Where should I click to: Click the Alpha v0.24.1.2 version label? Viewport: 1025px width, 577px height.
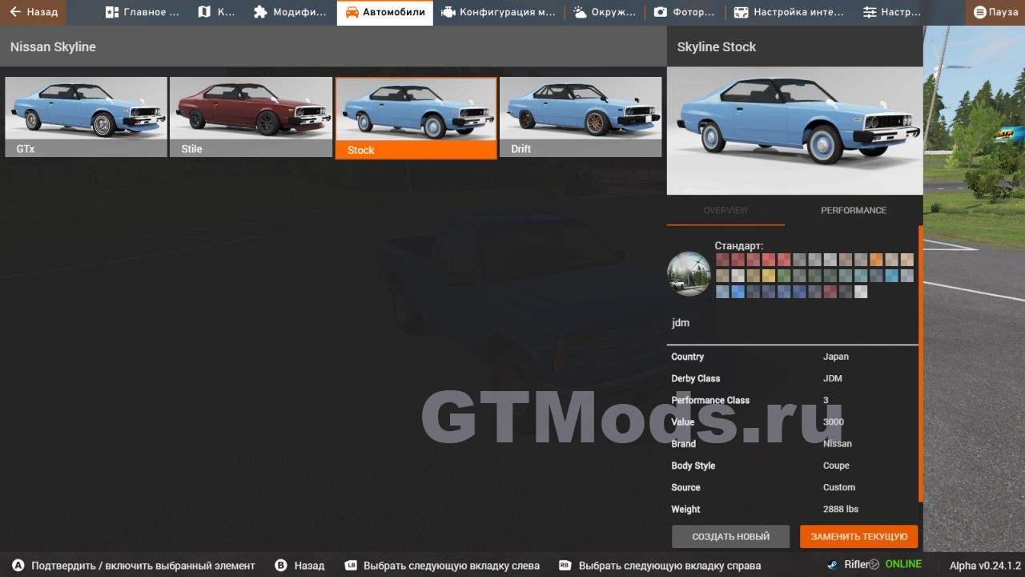pos(985,565)
